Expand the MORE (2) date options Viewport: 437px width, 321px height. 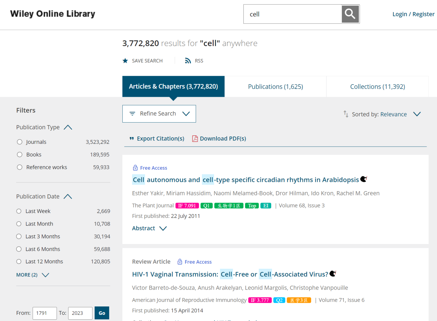point(33,275)
